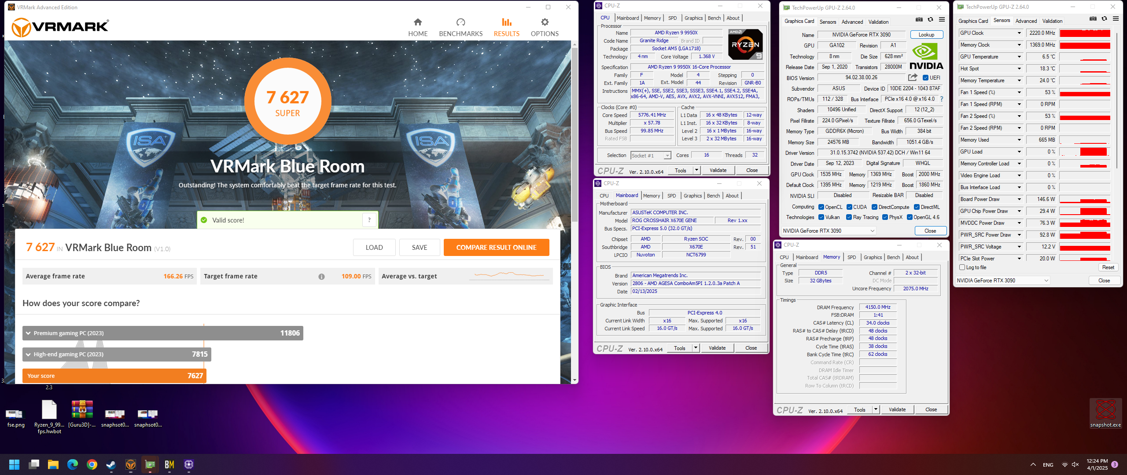Open the Board Power Draw sensor dropdown
The height and width of the screenshot is (475, 1127).
[1019, 199]
